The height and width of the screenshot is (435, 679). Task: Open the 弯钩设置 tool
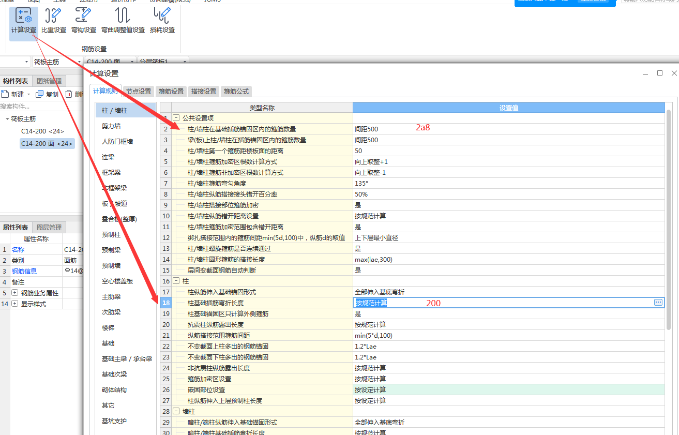coord(84,22)
